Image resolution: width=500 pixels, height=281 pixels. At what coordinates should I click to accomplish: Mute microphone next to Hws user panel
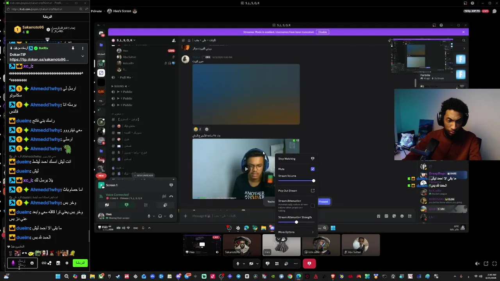click(149, 216)
